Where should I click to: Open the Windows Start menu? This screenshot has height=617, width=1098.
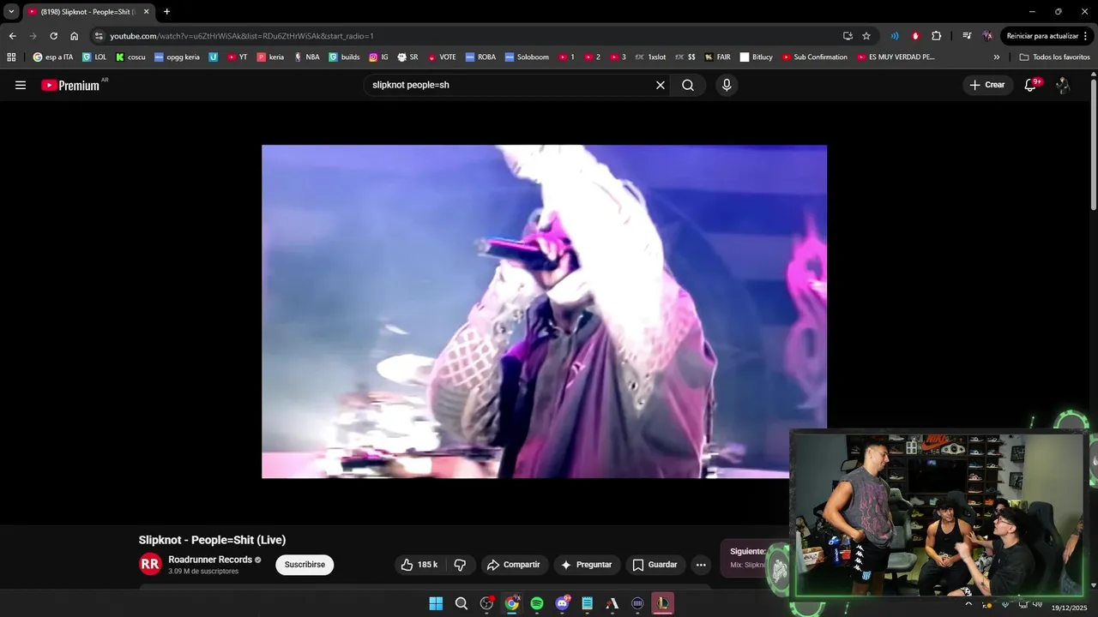point(436,603)
